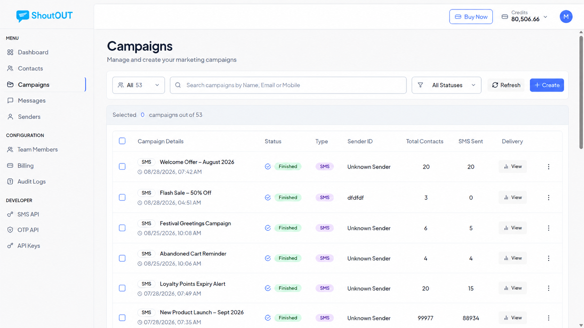Toggle the select-all campaigns checkbox

click(x=122, y=141)
